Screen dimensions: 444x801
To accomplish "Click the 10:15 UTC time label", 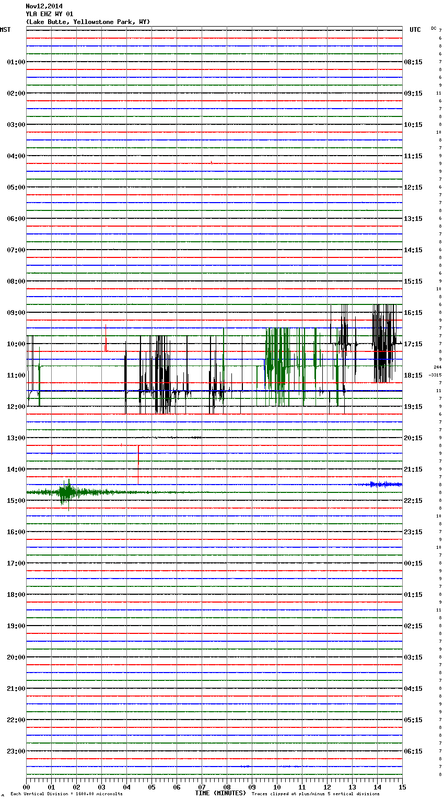I will pos(413,125).
